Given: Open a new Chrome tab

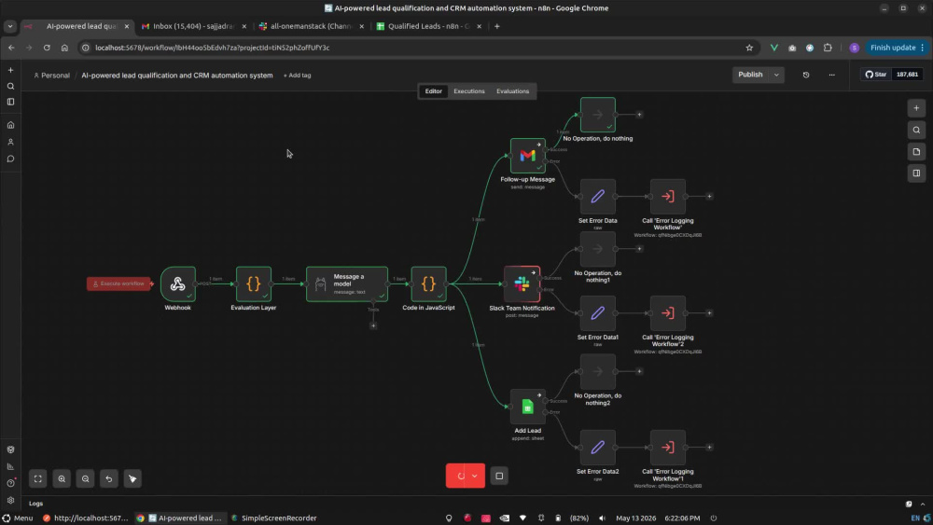Looking at the screenshot, I should [497, 26].
